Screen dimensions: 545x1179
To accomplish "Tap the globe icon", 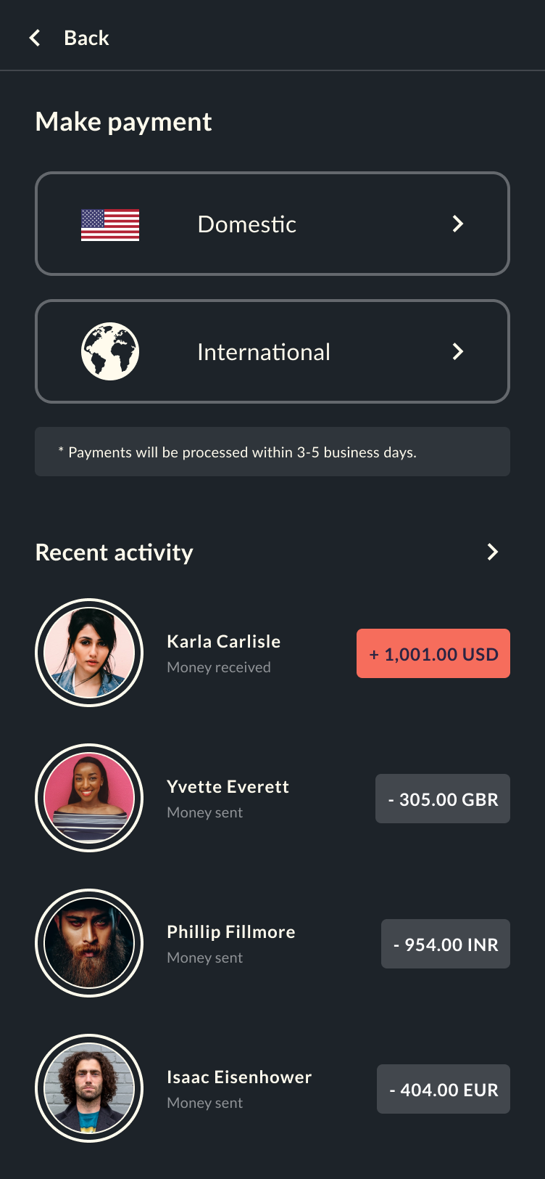I will pos(110,352).
